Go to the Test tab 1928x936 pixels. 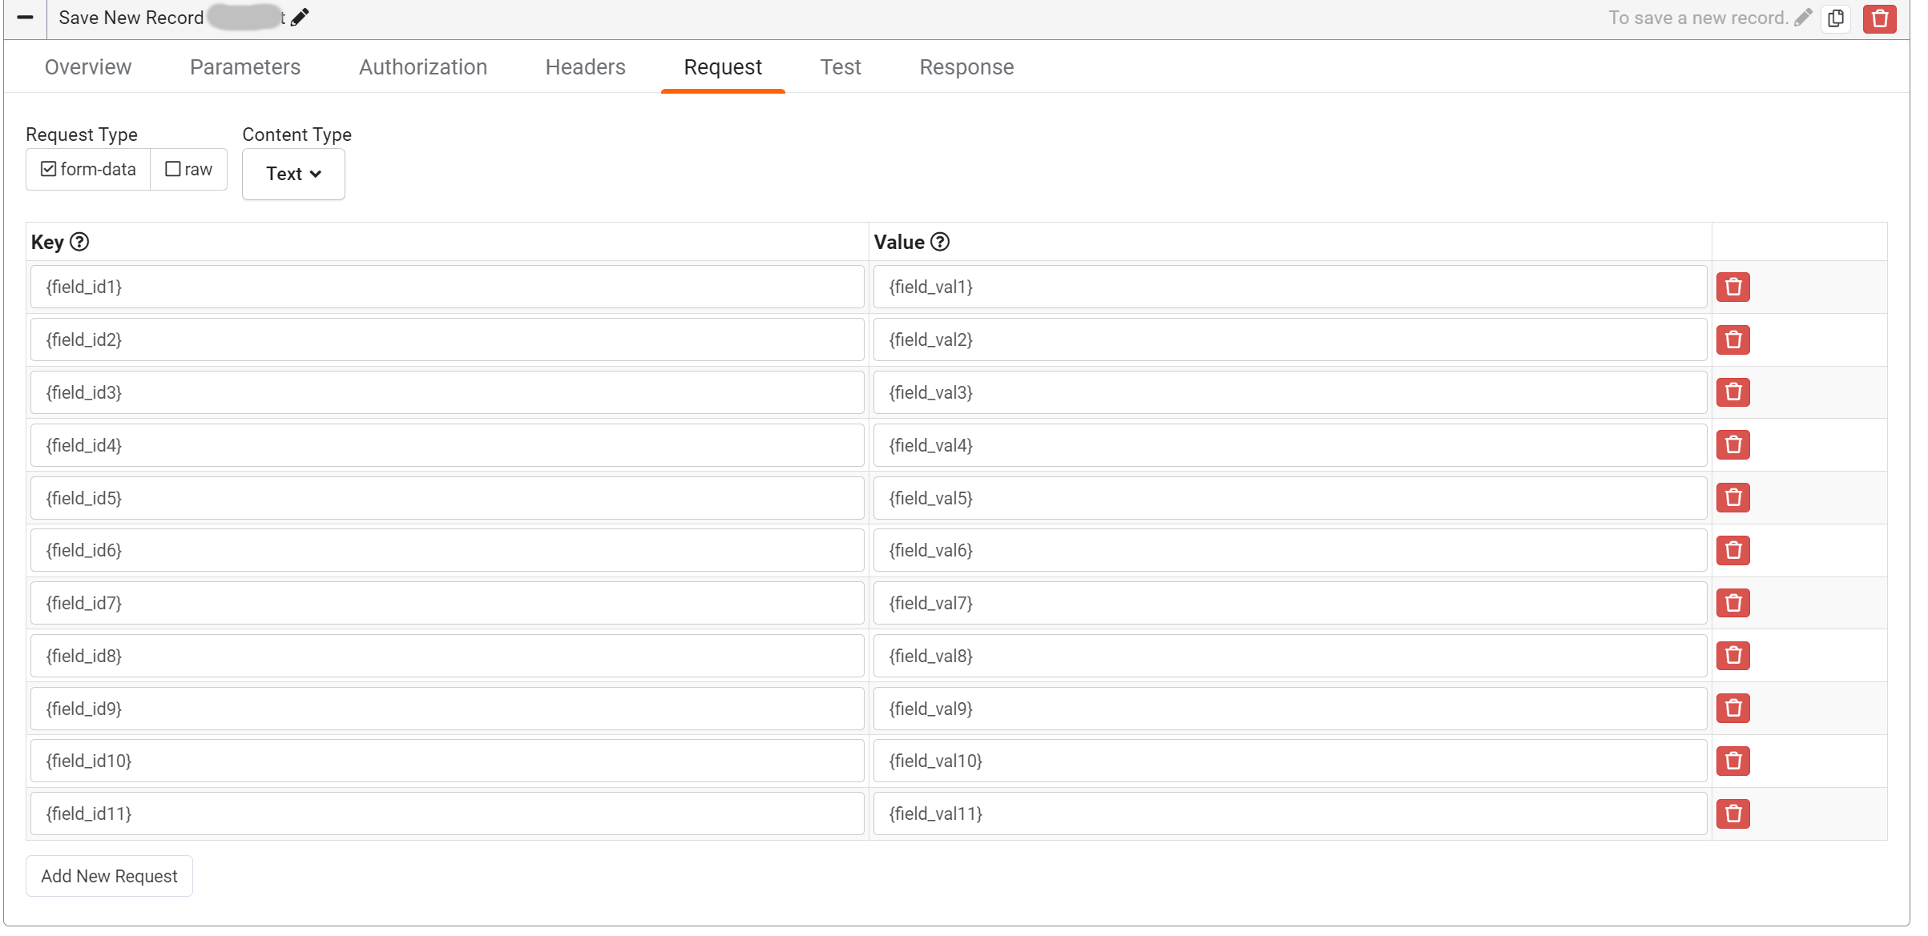[840, 67]
